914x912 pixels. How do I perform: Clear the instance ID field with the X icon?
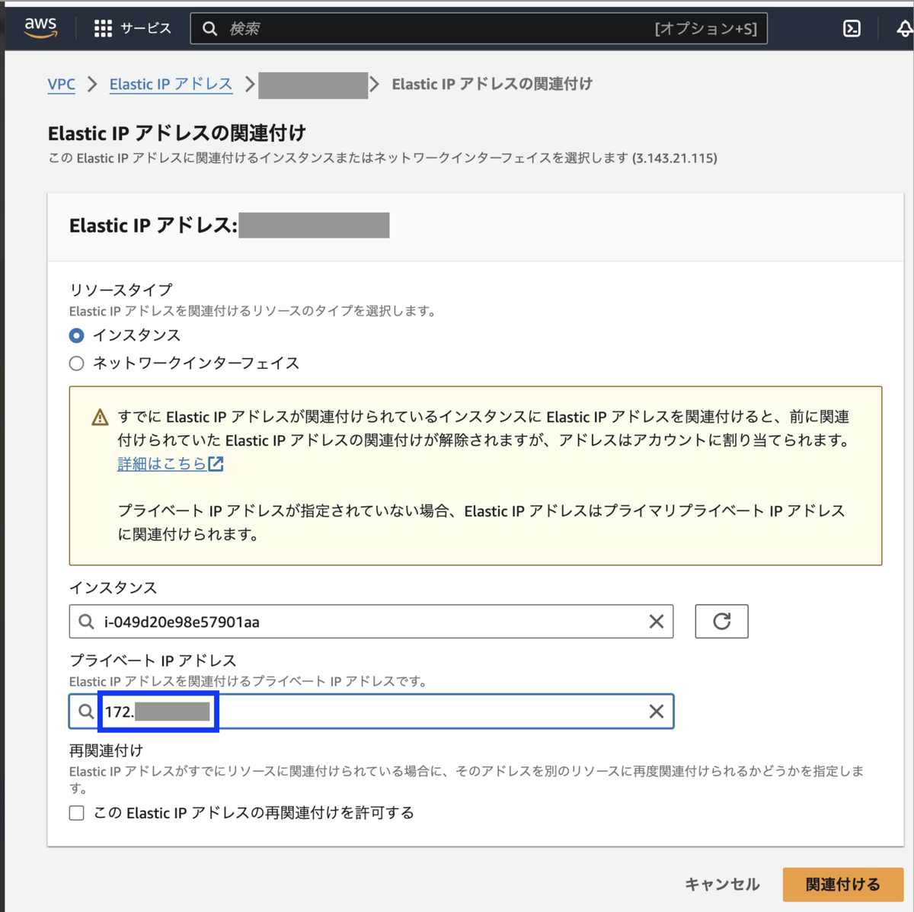pos(657,622)
